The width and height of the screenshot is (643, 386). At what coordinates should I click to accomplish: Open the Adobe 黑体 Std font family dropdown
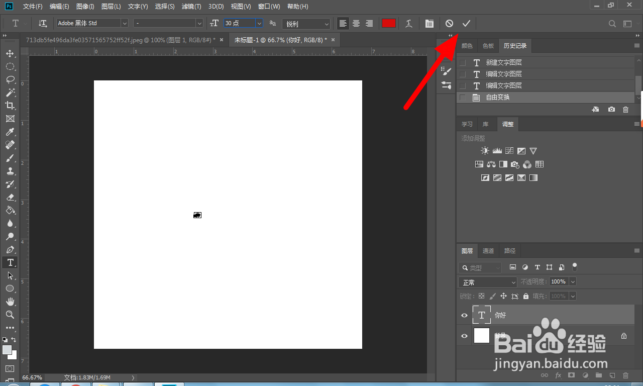point(125,23)
